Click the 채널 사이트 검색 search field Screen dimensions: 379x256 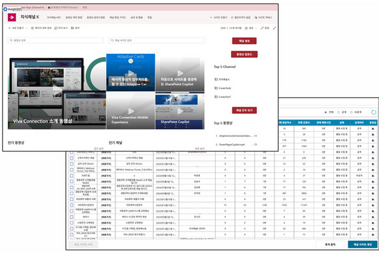[157, 40]
